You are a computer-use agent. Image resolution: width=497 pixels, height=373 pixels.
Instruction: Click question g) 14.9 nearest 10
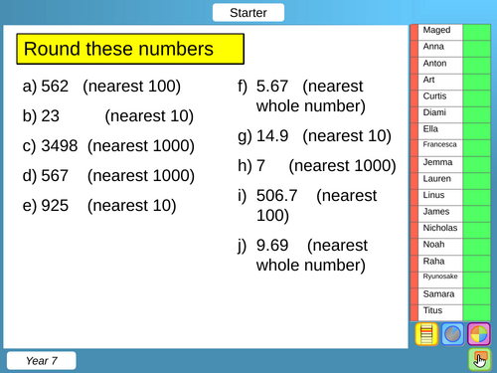click(x=314, y=136)
